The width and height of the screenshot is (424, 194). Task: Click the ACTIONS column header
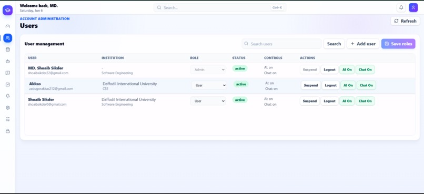[307, 58]
